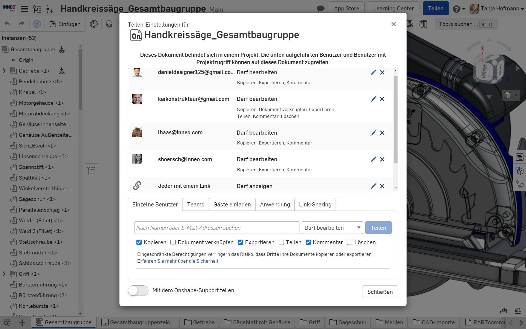Image resolution: width=526 pixels, height=329 pixels.
Task: Open the hamburger main menu icon
Action: (x=25, y=9)
